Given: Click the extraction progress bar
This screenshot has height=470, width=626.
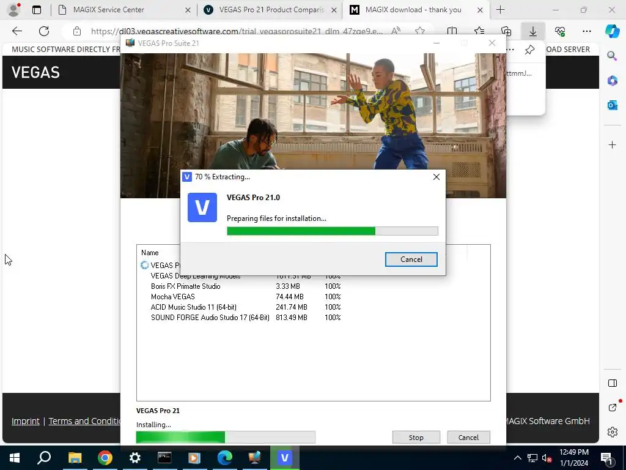Looking at the screenshot, I should 332,231.
